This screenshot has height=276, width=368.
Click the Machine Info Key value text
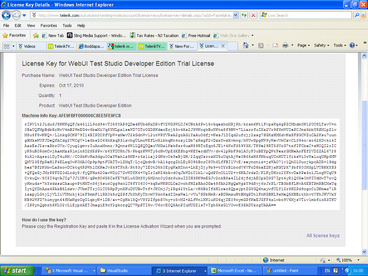(x=89, y=116)
